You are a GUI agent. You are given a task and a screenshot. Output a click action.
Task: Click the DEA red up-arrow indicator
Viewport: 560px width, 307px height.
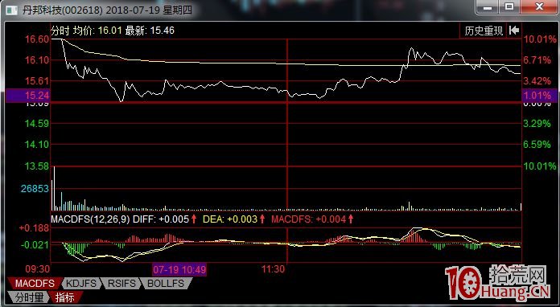coord(262,219)
